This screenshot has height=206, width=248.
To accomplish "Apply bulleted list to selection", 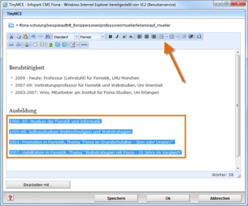I will pyautogui.click(x=161, y=37).
